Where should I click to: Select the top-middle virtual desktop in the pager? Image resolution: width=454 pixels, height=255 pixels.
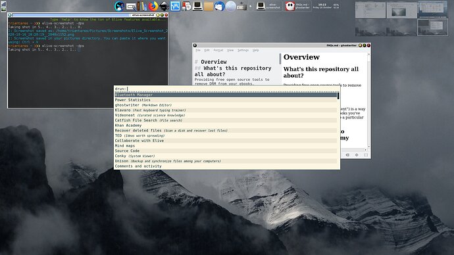pyautogui.click(x=401, y=10)
